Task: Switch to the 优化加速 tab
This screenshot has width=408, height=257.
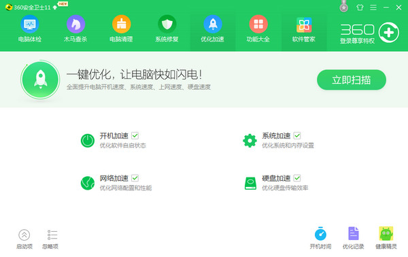Action: tap(213, 29)
